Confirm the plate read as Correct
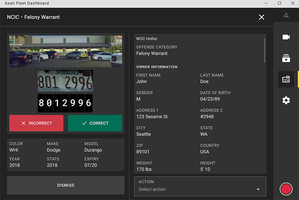299x200 pixels. 95,123
